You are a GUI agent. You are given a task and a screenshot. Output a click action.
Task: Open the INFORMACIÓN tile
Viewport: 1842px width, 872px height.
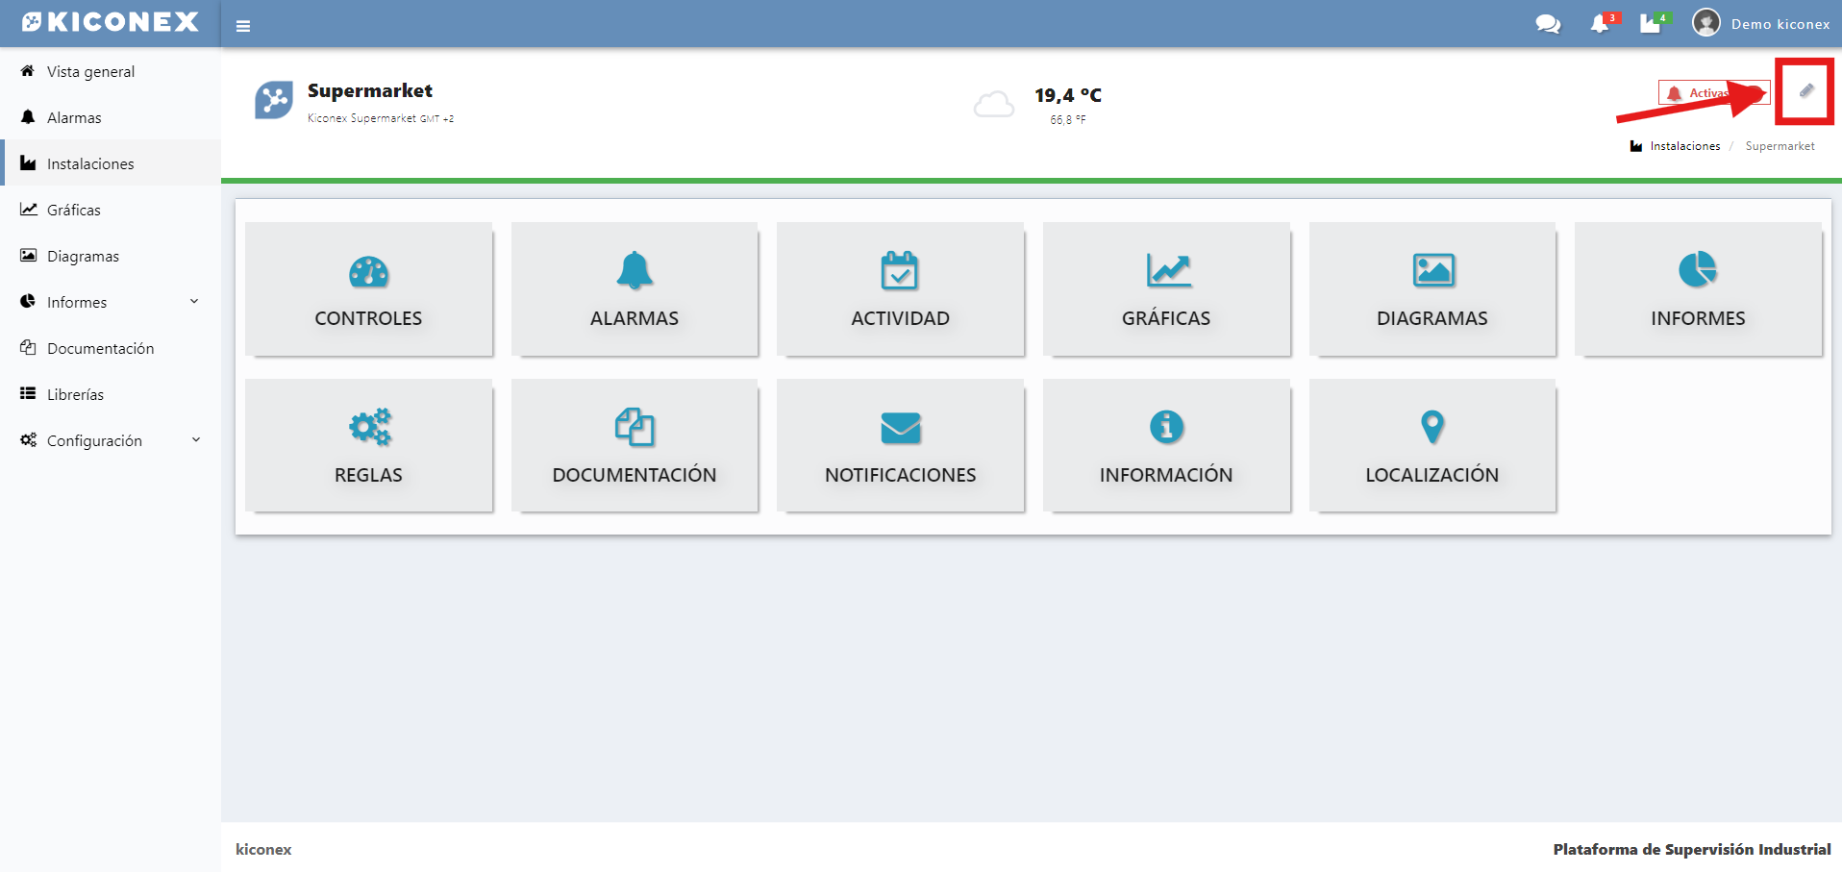click(1165, 446)
